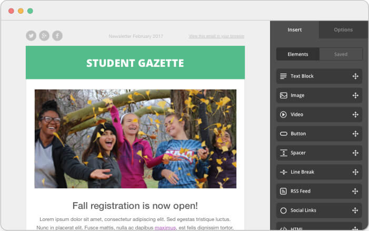Image resolution: width=369 pixels, height=231 pixels.
Task: Select the autumn leaves group photo
Action: 135,139
